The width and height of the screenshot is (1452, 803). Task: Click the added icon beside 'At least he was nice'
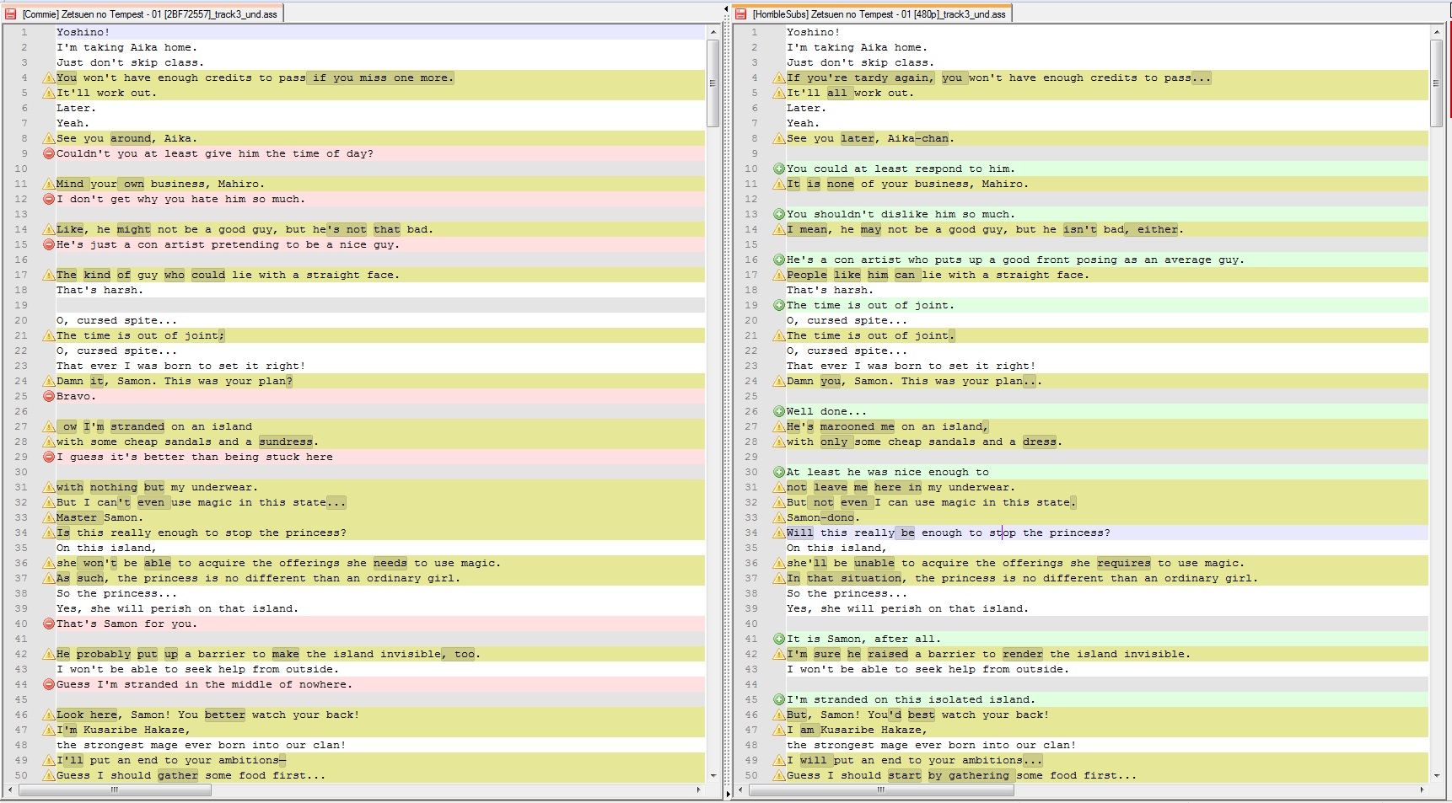pyautogui.click(x=779, y=472)
